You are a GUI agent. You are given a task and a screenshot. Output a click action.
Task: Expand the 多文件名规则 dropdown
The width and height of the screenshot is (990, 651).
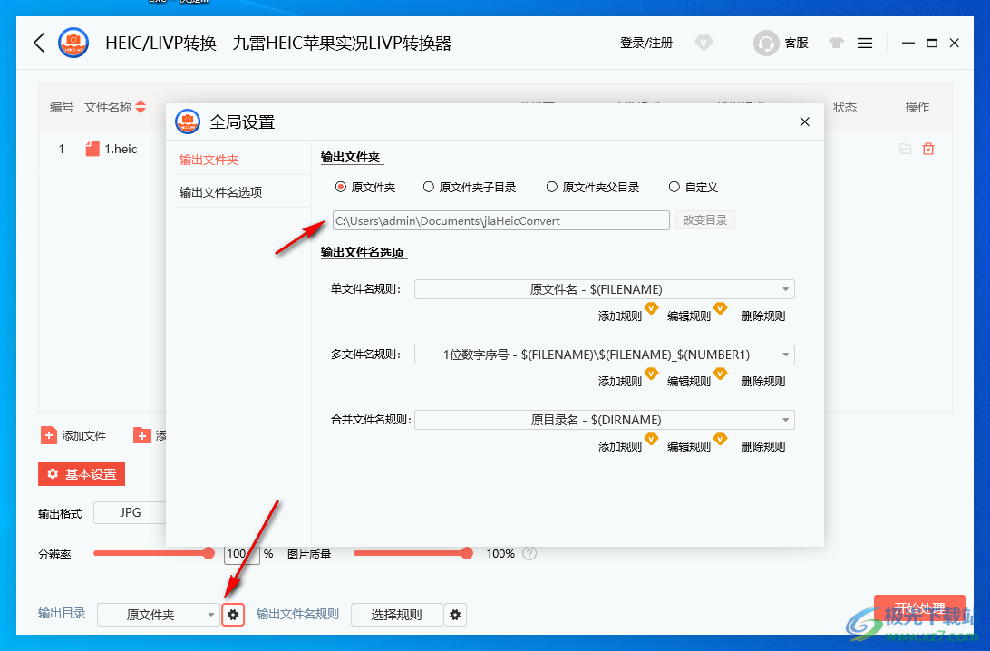point(604,355)
